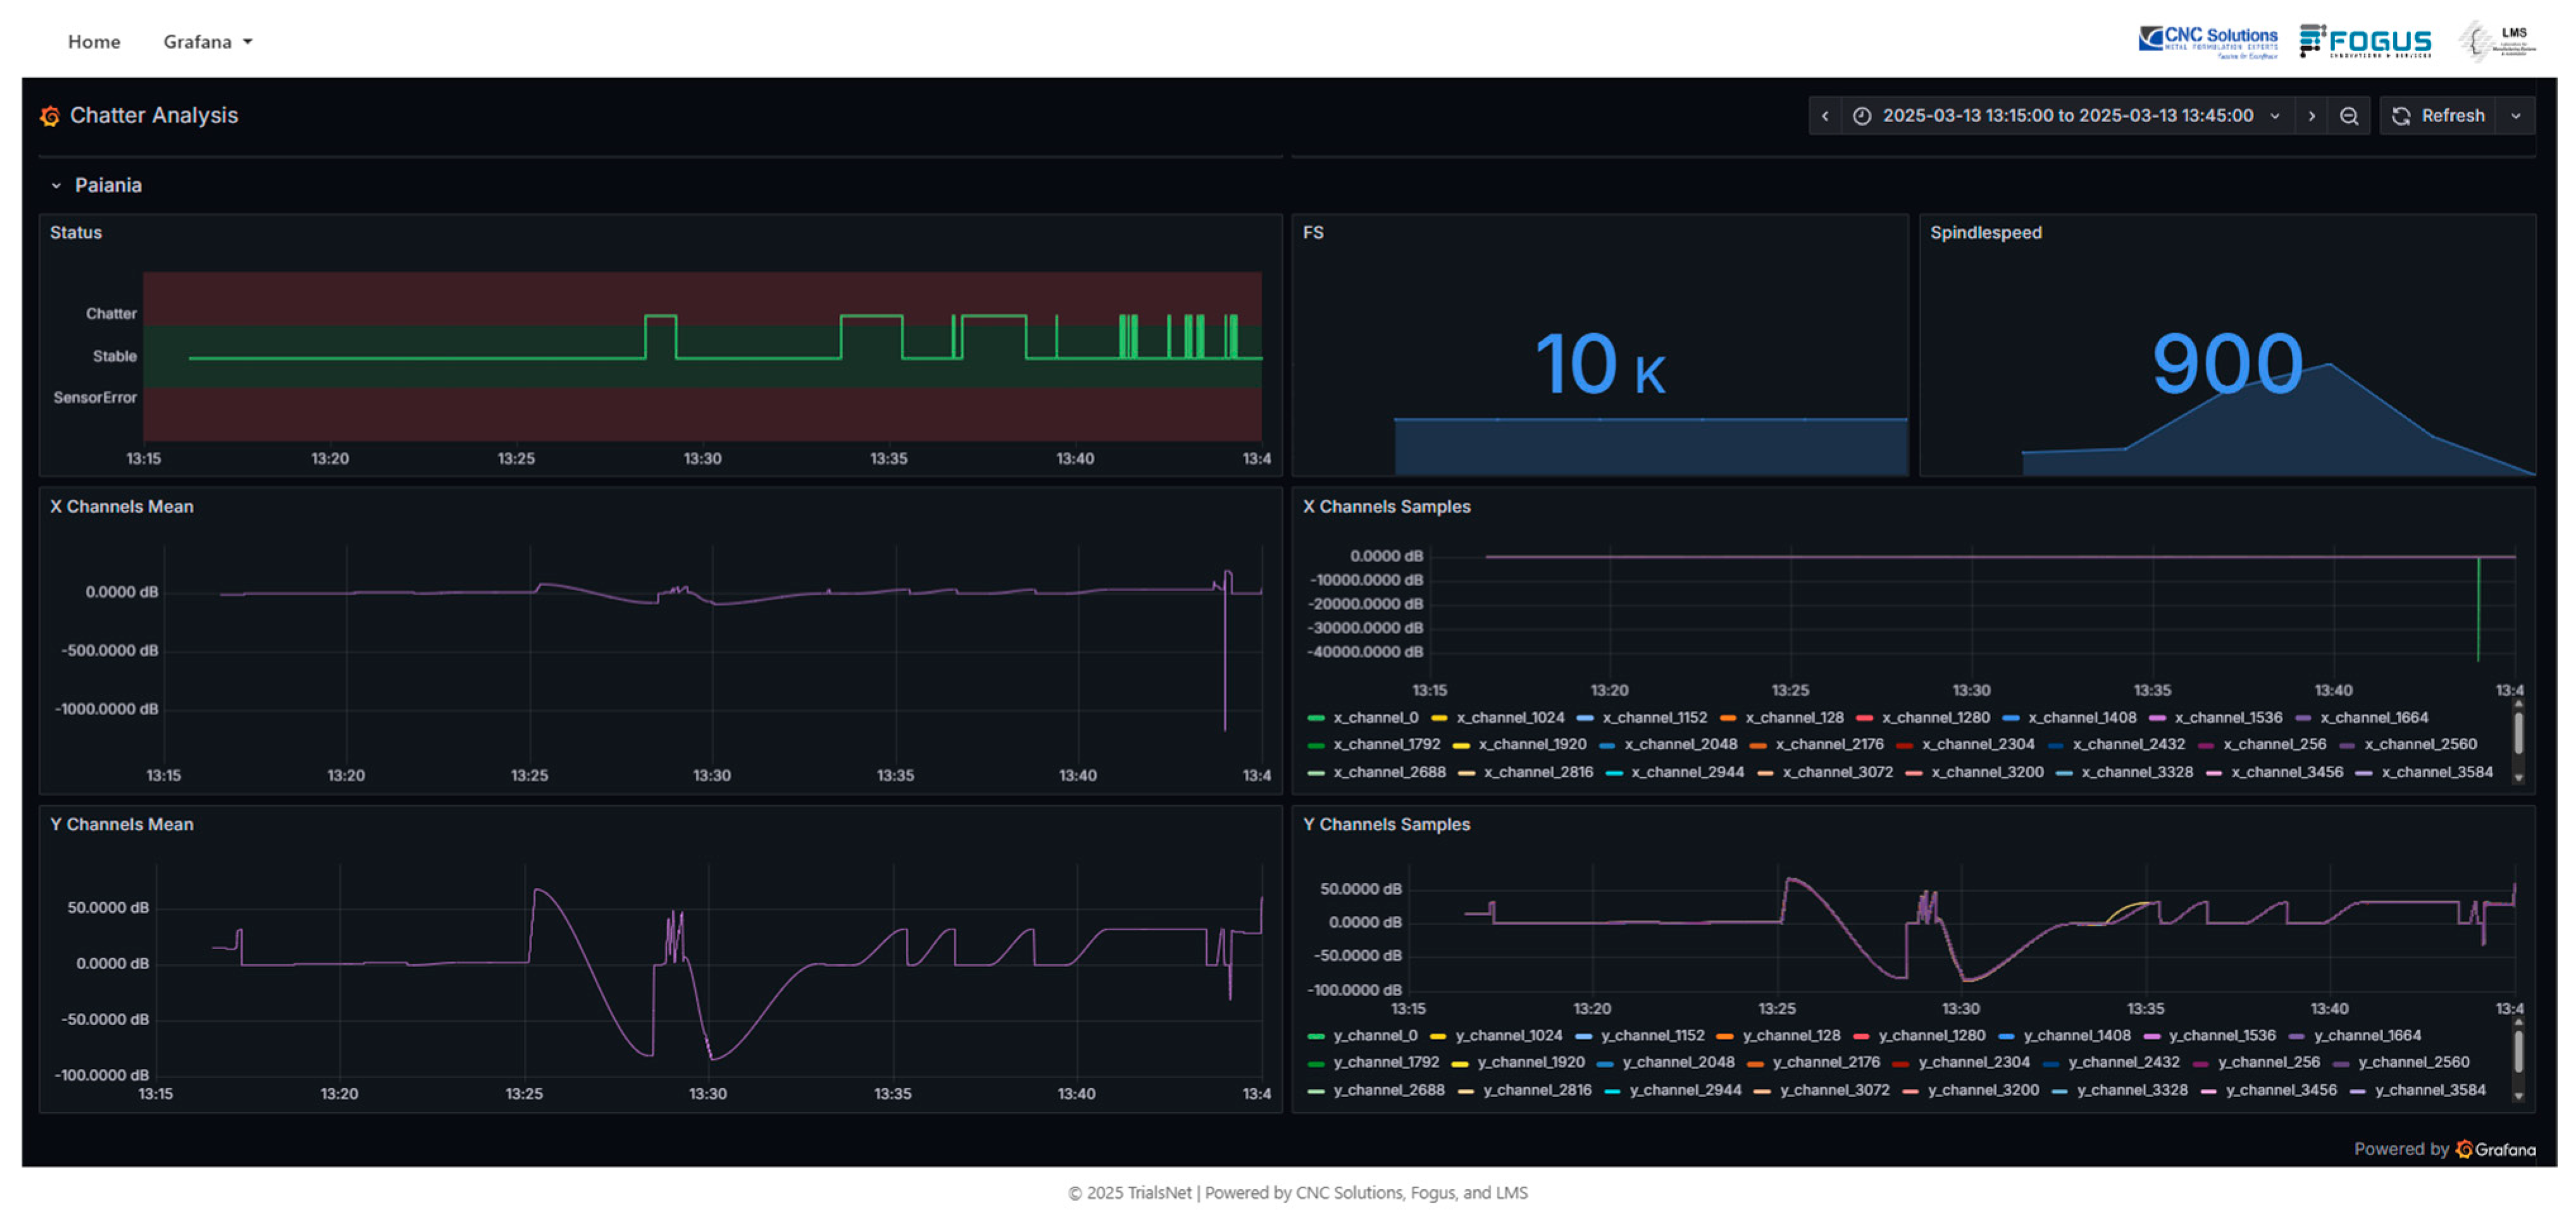Click the zoom out time range icon
The height and width of the screenshot is (1214, 2576).
[2349, 116]
